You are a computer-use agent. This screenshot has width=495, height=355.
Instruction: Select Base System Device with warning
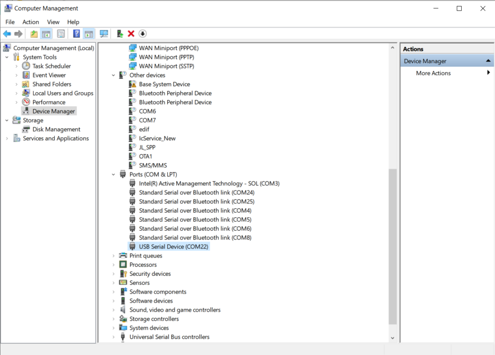coord(164,84)
